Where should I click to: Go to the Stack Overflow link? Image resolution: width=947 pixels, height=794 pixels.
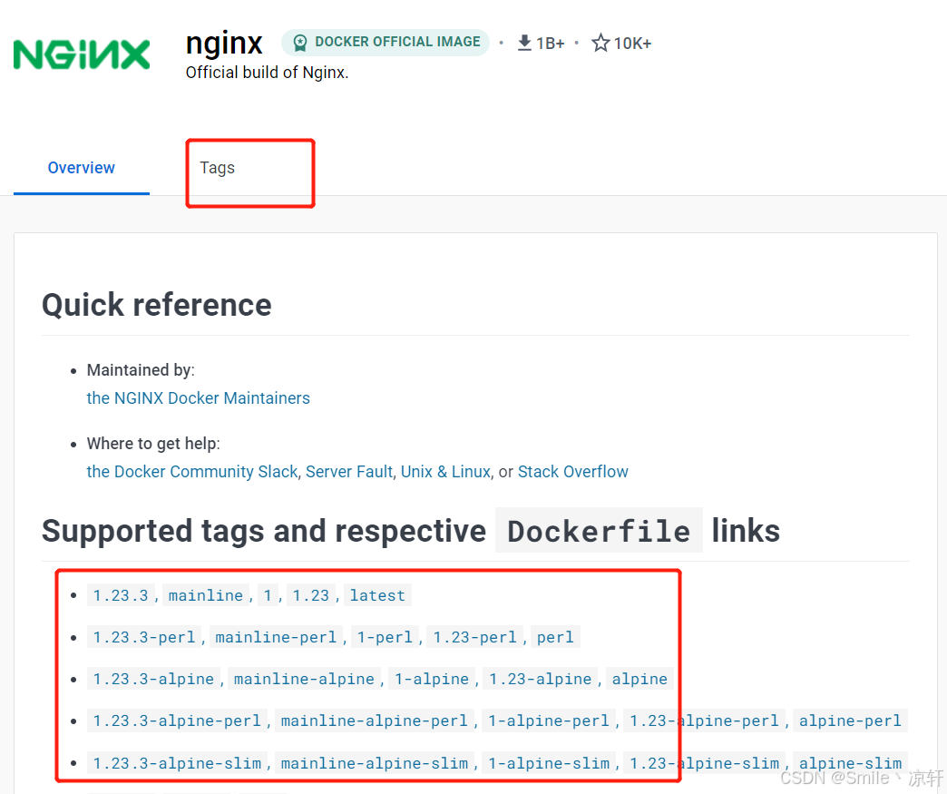(573, 471)
